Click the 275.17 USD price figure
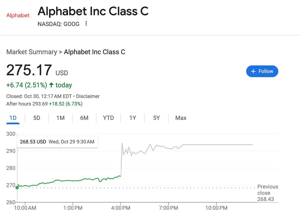Image resolution: width=300 pixels, height=216 pixels. [29, 70]
